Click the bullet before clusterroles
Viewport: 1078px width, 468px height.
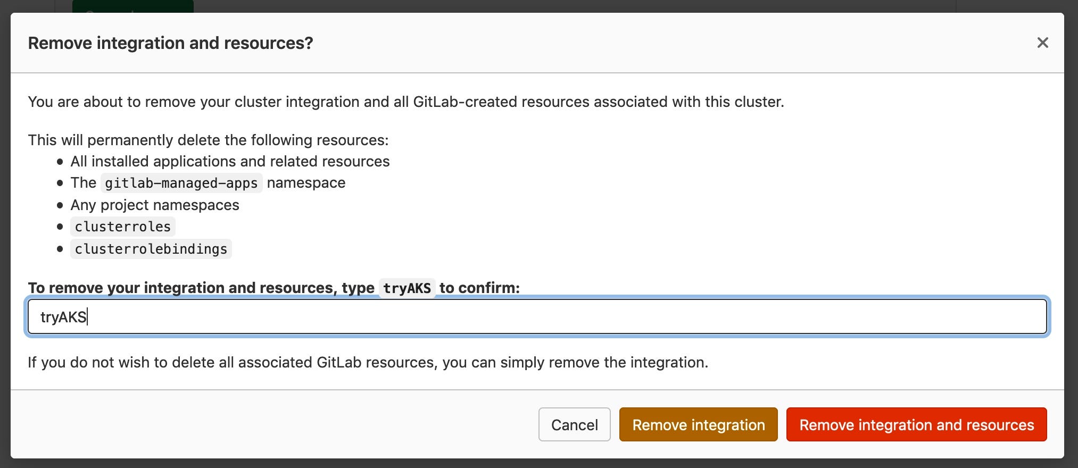(60, 227)
